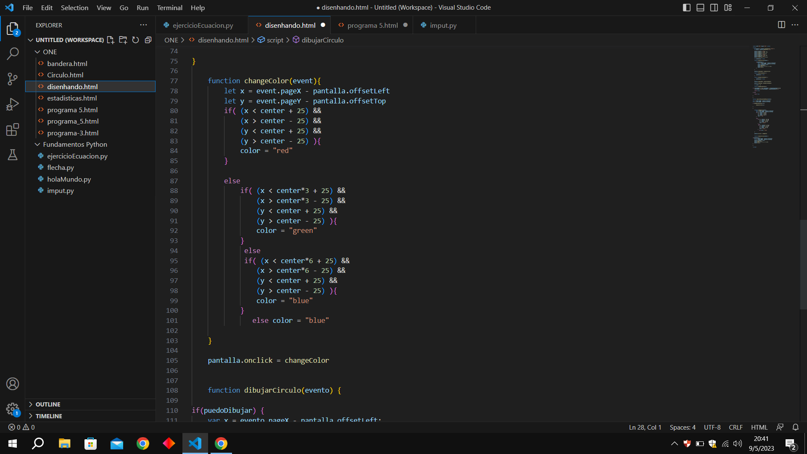The width and height of the screenshot is (807, 454).
Task: Open the Run and Debug view
Action: point(13,104)
